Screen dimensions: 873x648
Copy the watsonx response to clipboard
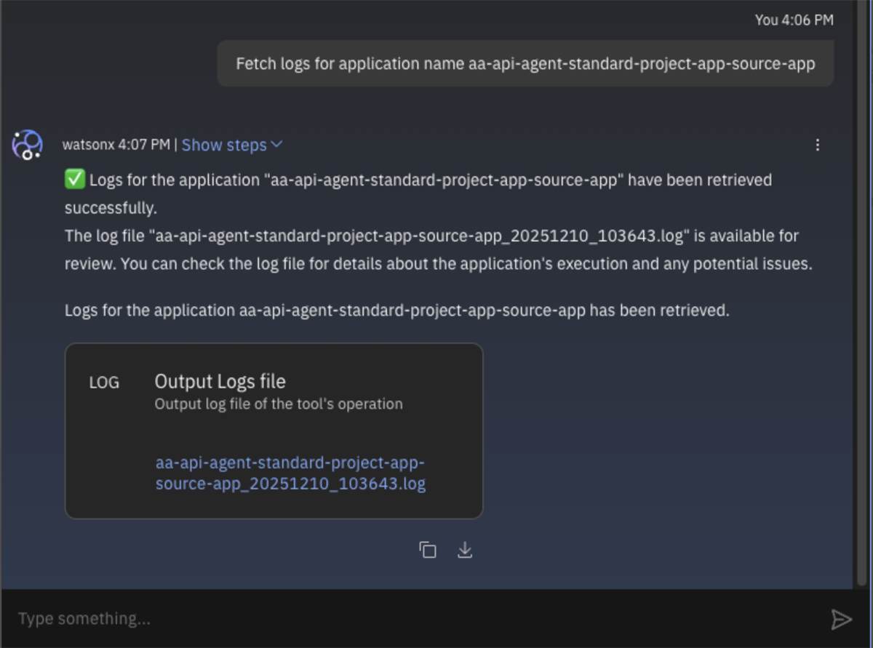click(x=428, y=551)
